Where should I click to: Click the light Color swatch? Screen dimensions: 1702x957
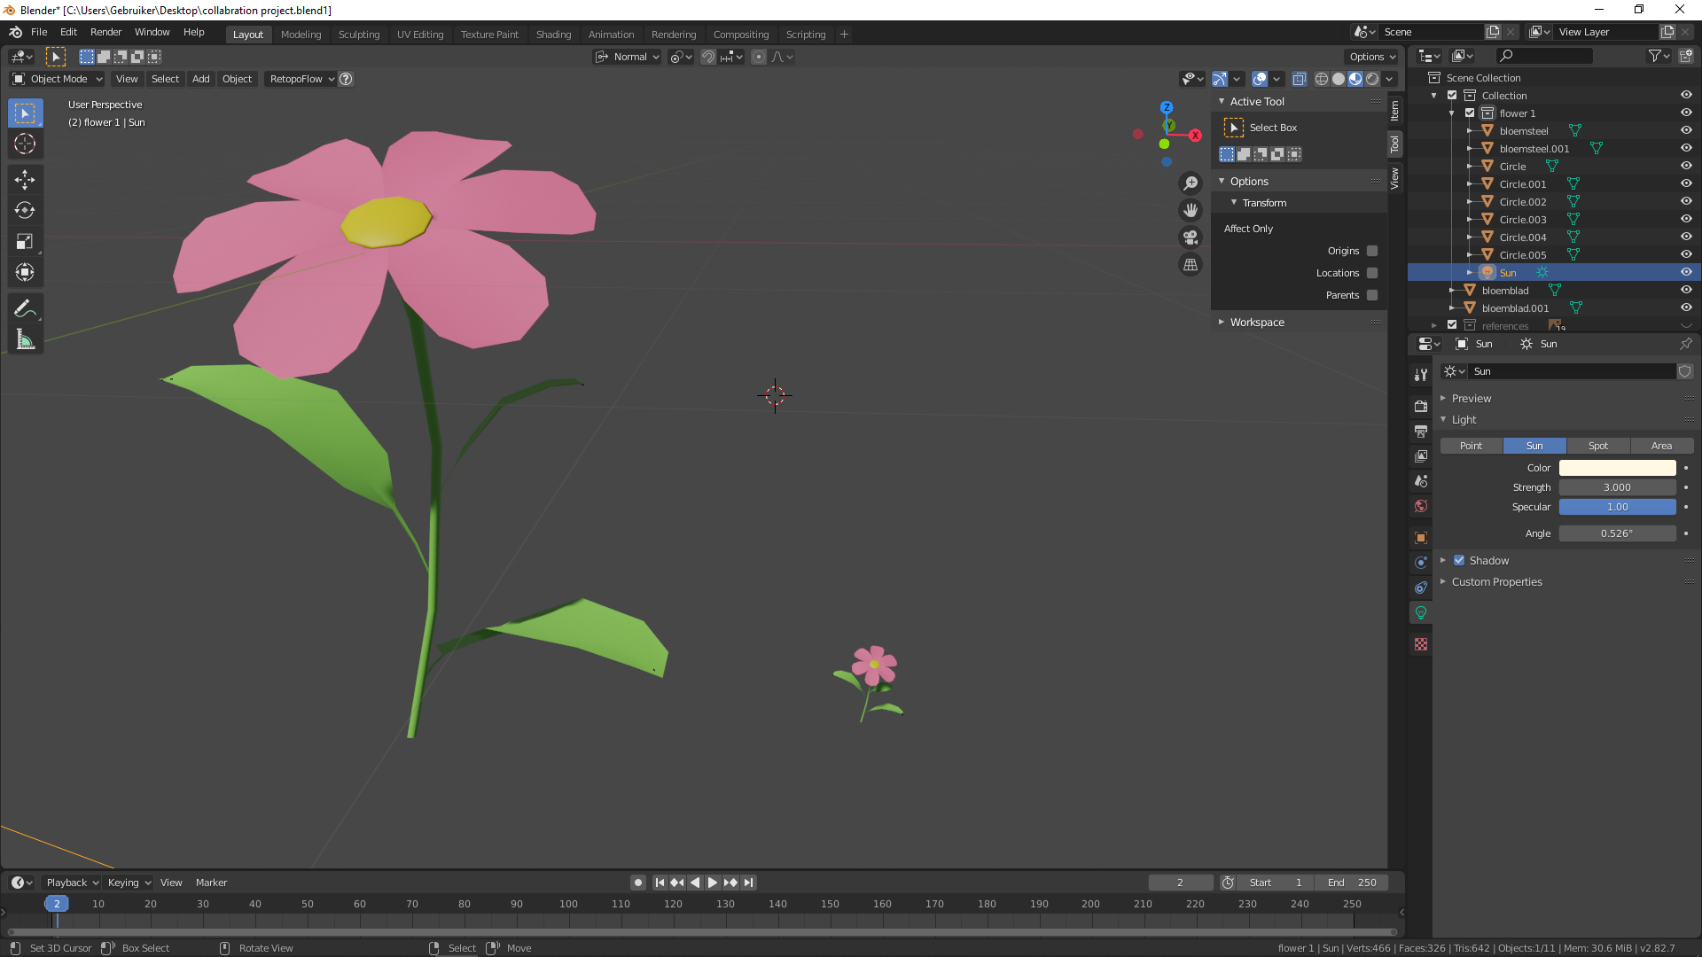click(1617, 468)
